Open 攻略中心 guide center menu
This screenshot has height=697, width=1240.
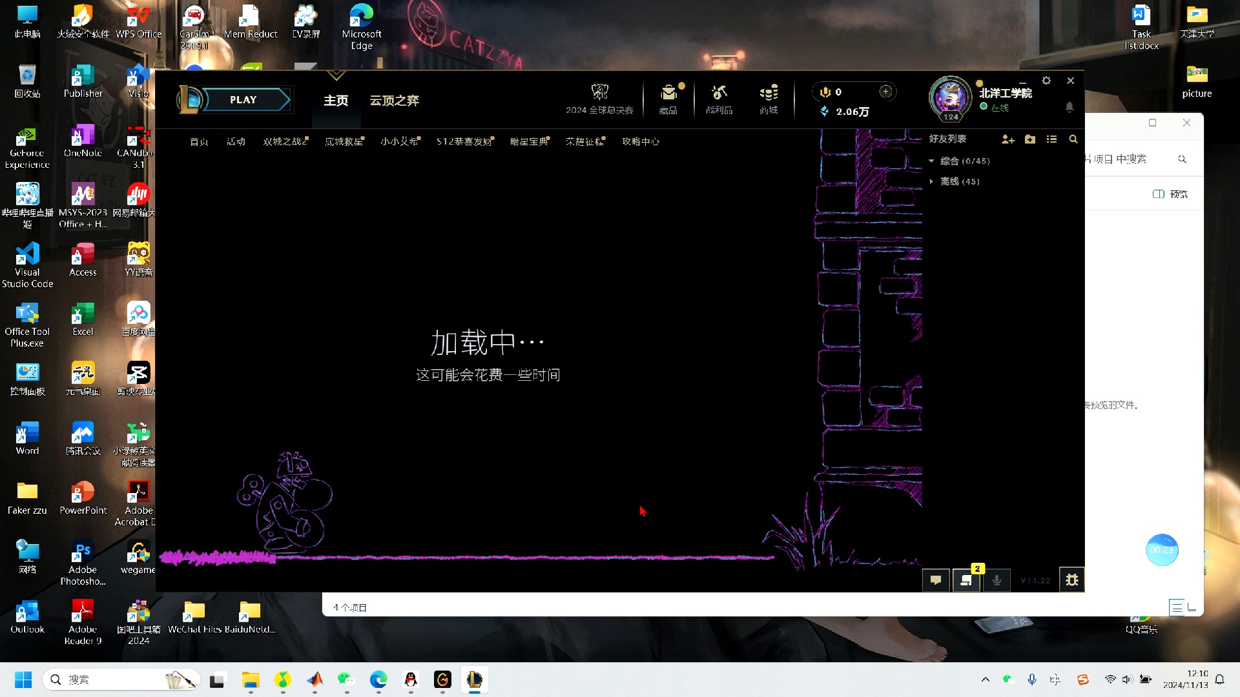click(x=641, y=141)
